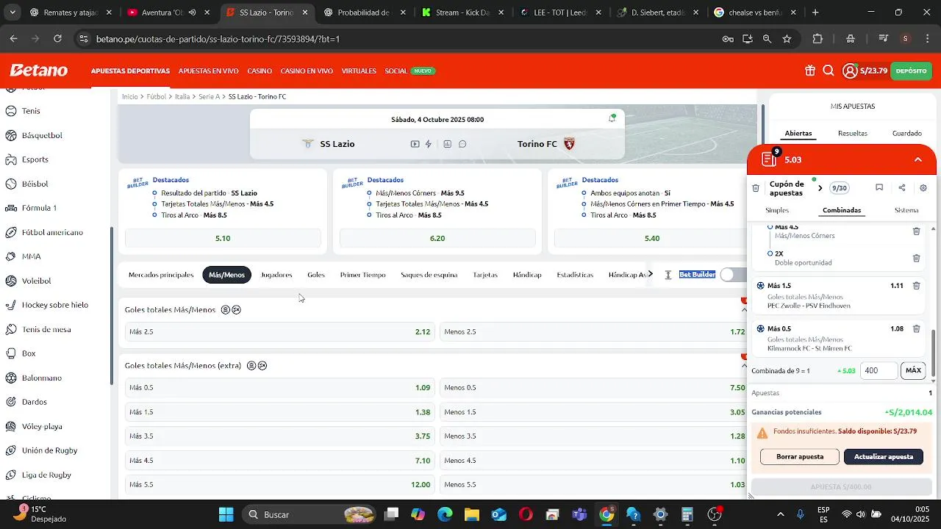The height and width of the screenshot is (529, 941).
Task: Open the live video stream icon for the match
Action: point(415,144)
